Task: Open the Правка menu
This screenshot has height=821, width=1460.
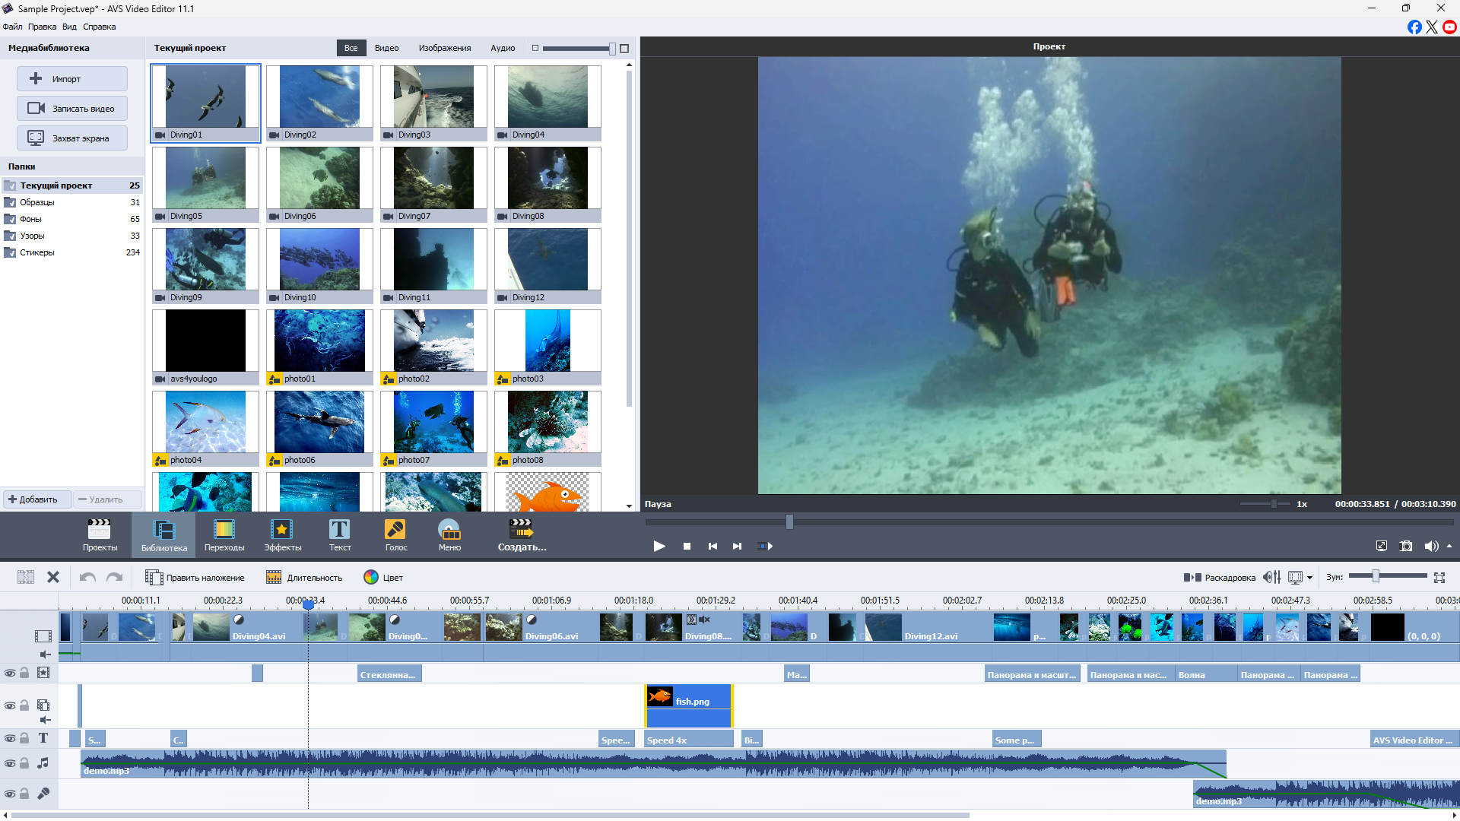Action: click(x=42, y=27)
